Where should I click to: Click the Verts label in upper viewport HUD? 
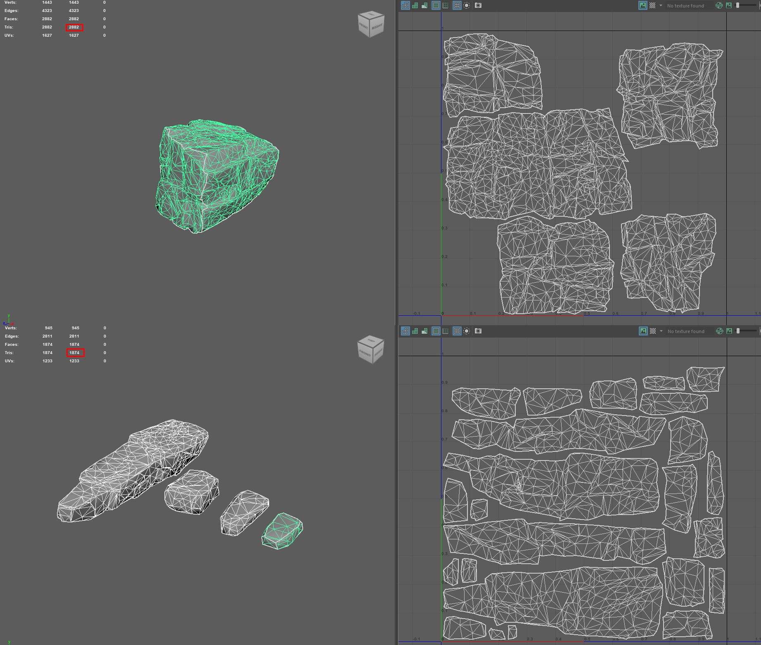click(11, 2)
